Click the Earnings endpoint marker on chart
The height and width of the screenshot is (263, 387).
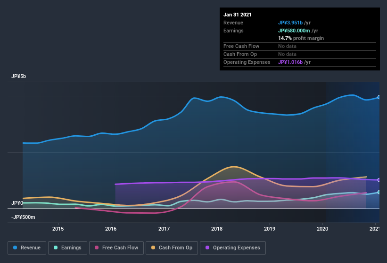coord(379,192)
